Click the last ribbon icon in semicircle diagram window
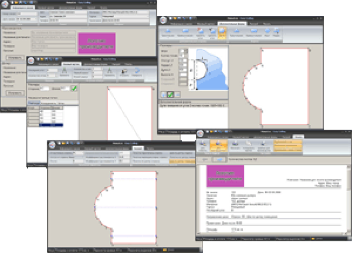Viewport: 352px width, 253px height. point(276,33)
